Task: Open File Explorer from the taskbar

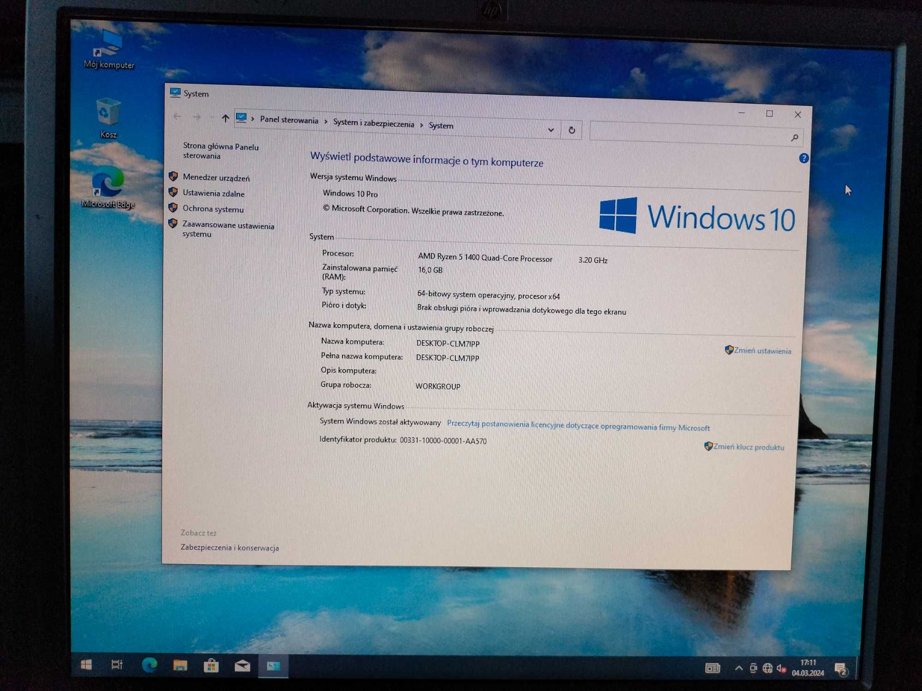Action: pos(180,665)
